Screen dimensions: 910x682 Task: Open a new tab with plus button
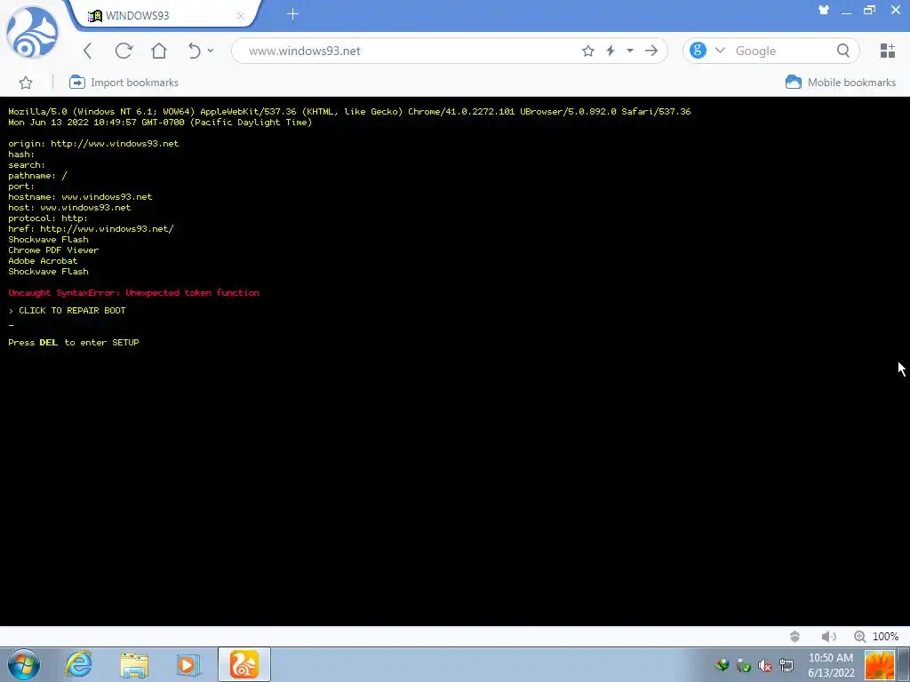(x=292, y=14)
